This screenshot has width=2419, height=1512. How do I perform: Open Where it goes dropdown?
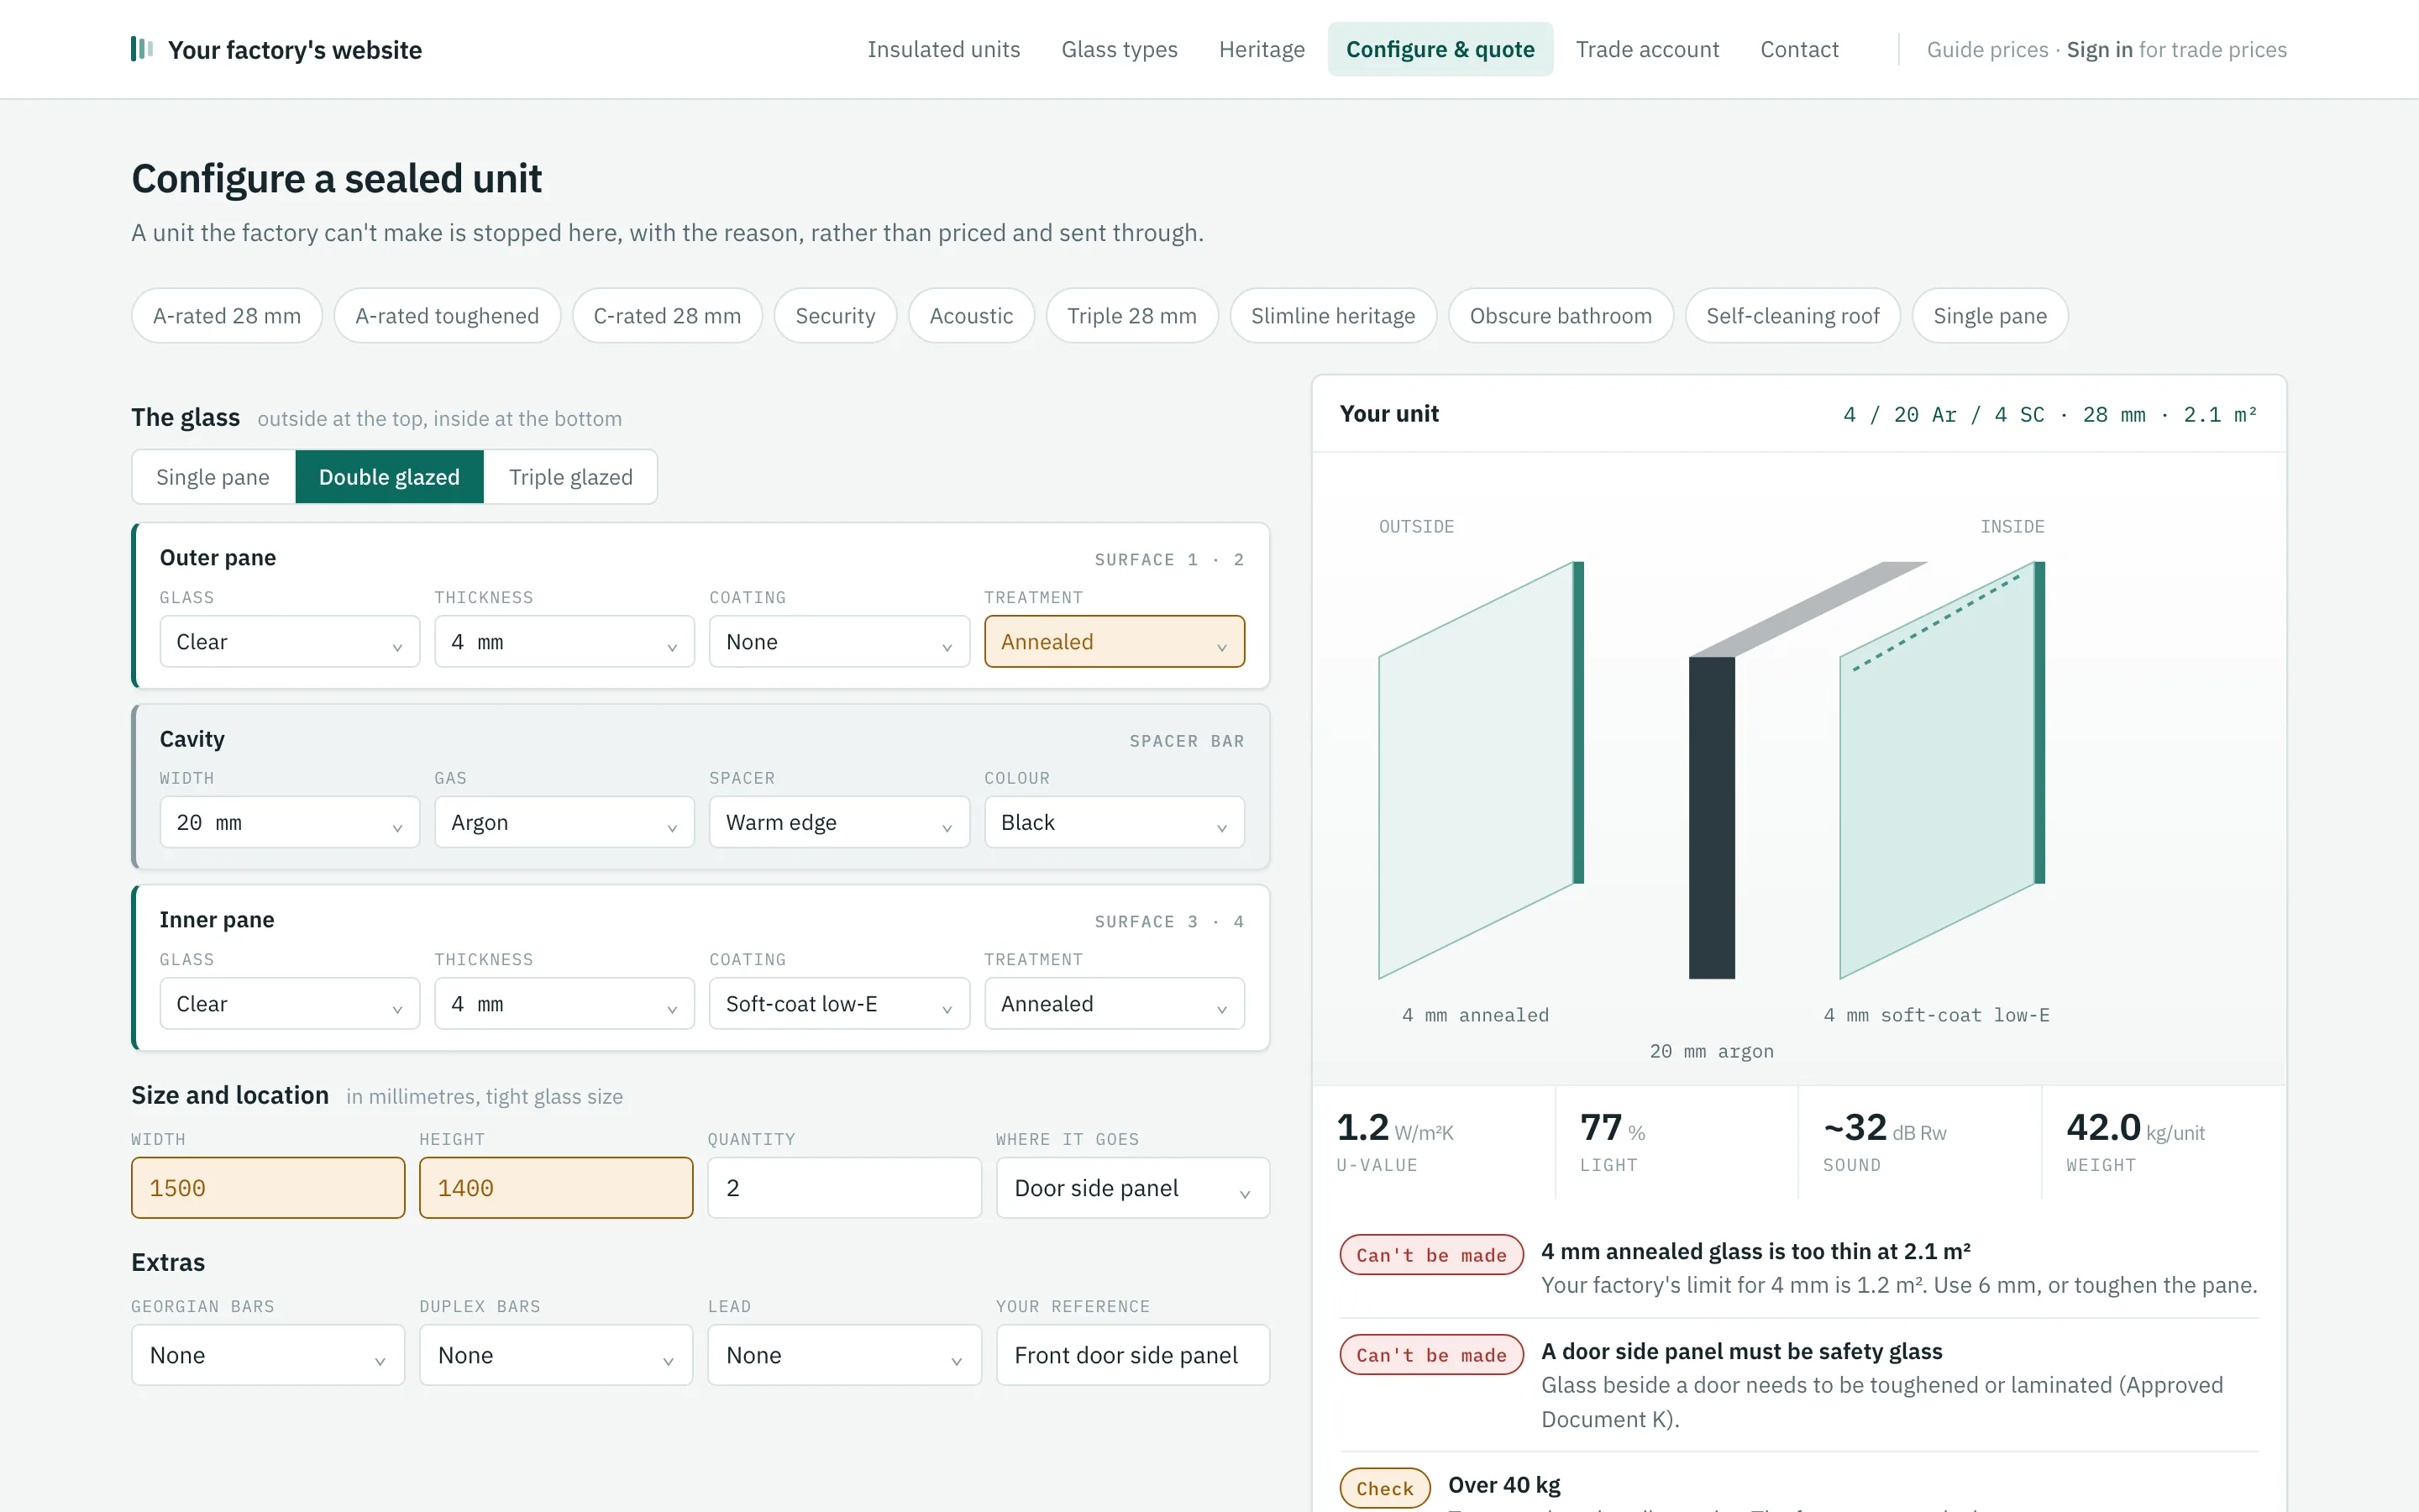point(1132,1188)
